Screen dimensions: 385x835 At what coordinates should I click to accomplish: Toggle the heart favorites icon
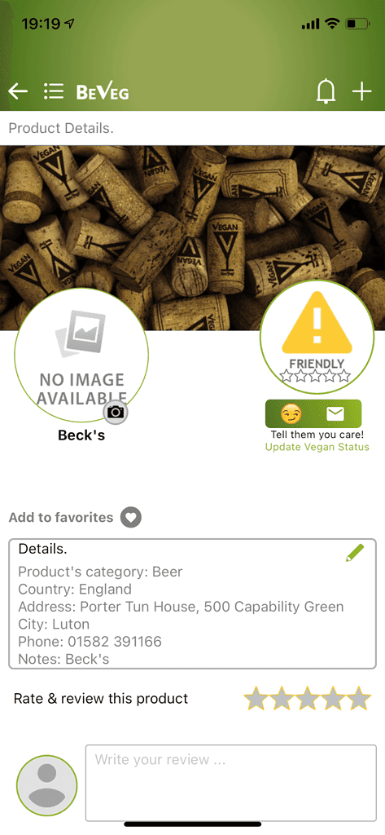(x=131, y=517)
